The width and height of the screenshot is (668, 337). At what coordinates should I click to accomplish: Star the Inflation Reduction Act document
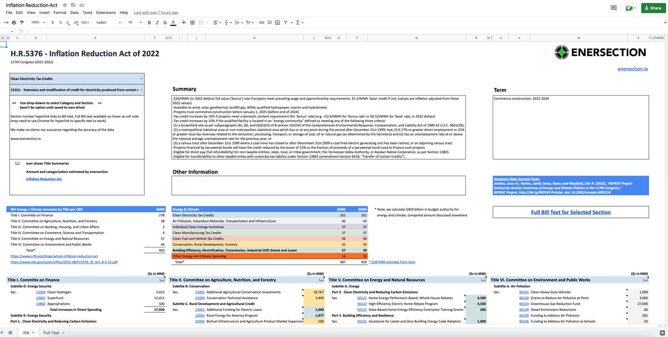coord(65,5)
